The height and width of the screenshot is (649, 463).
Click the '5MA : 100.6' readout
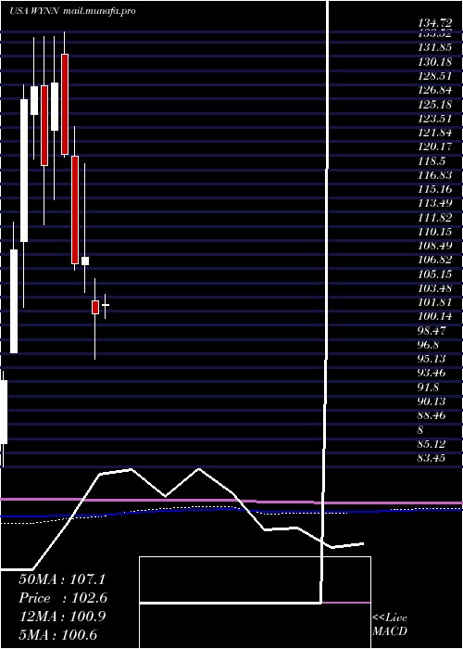pyautogui.click(x=58, y=634)
